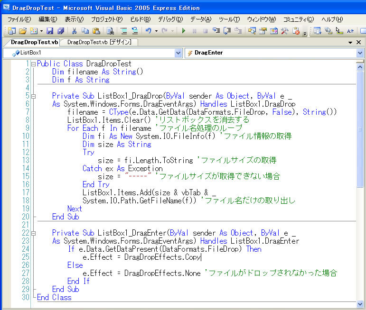Open the コミュニティ(C) menu
Screen dimensions: 366x310
[x=299, y=19]
